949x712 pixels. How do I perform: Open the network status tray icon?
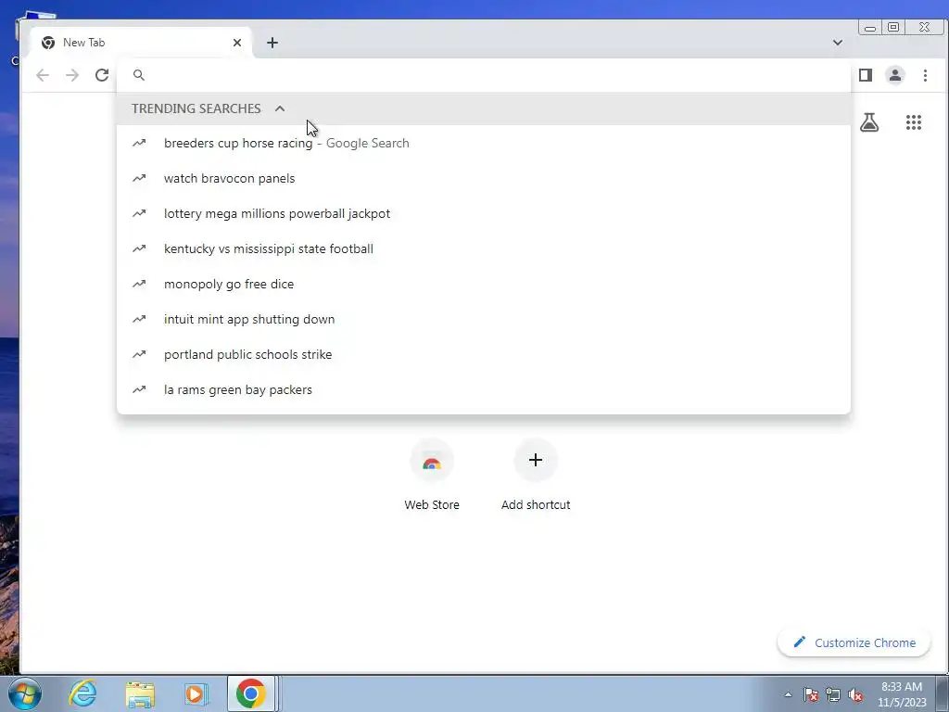[x=833, y=694]
